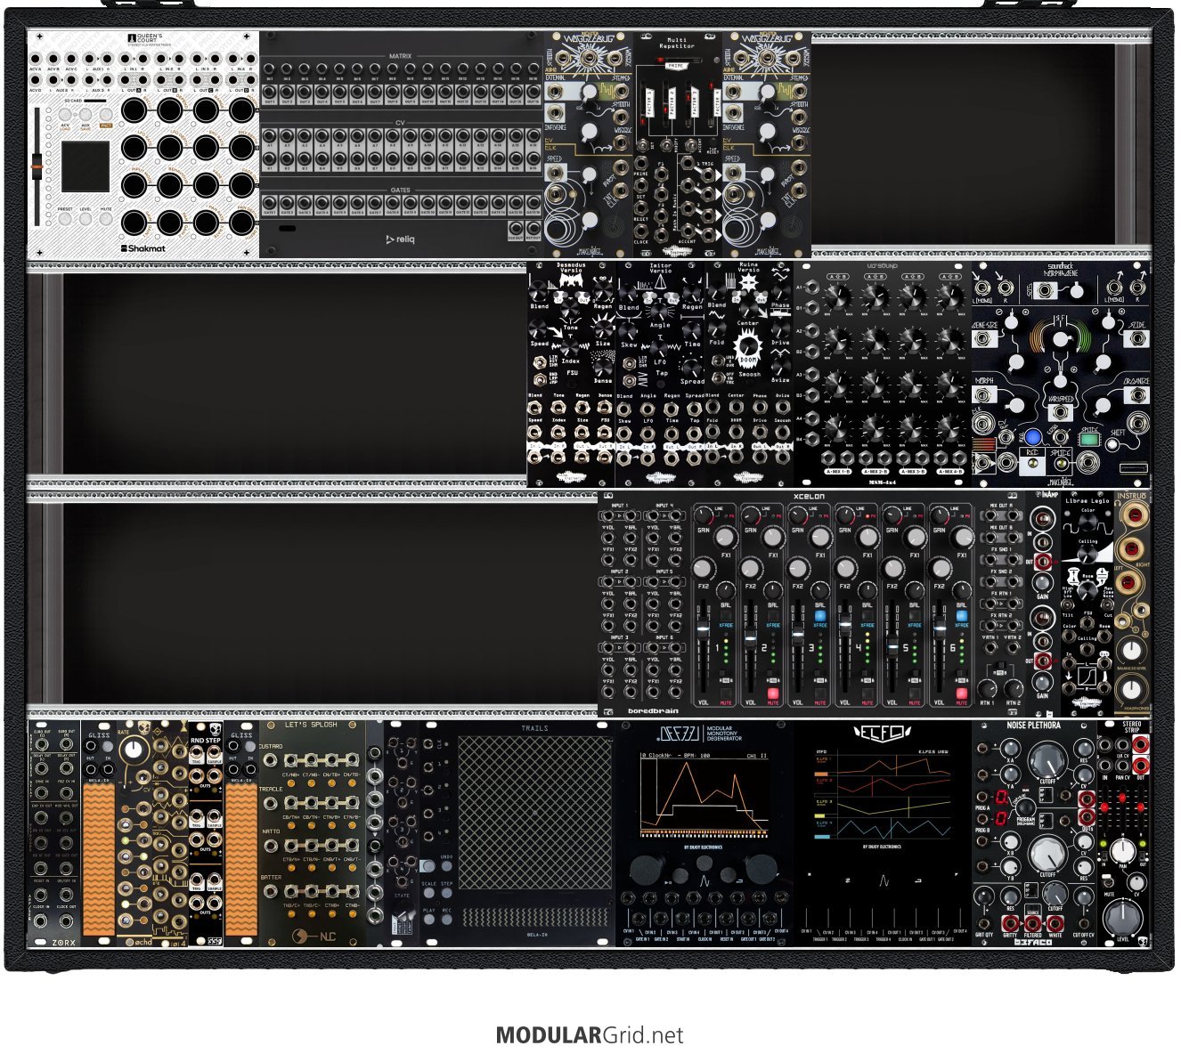Viewport: 1181px width, 1054px height.
Task: Click the CUSTARD label on Let's Splosh
Action: pyautogui.click(x=271, y=746)
